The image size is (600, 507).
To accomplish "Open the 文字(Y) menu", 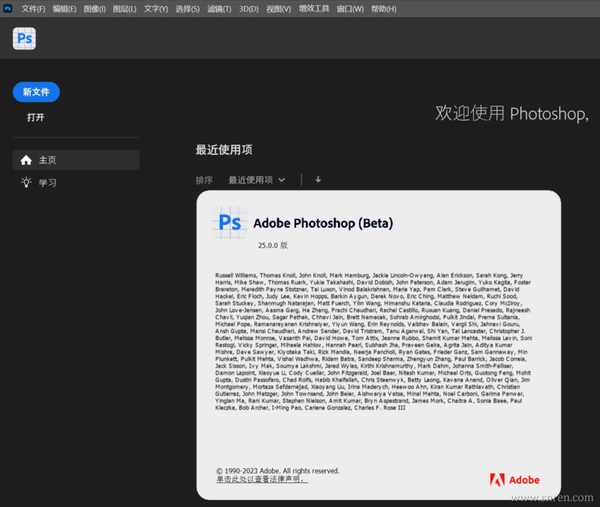I will click(x=156, y=9).
